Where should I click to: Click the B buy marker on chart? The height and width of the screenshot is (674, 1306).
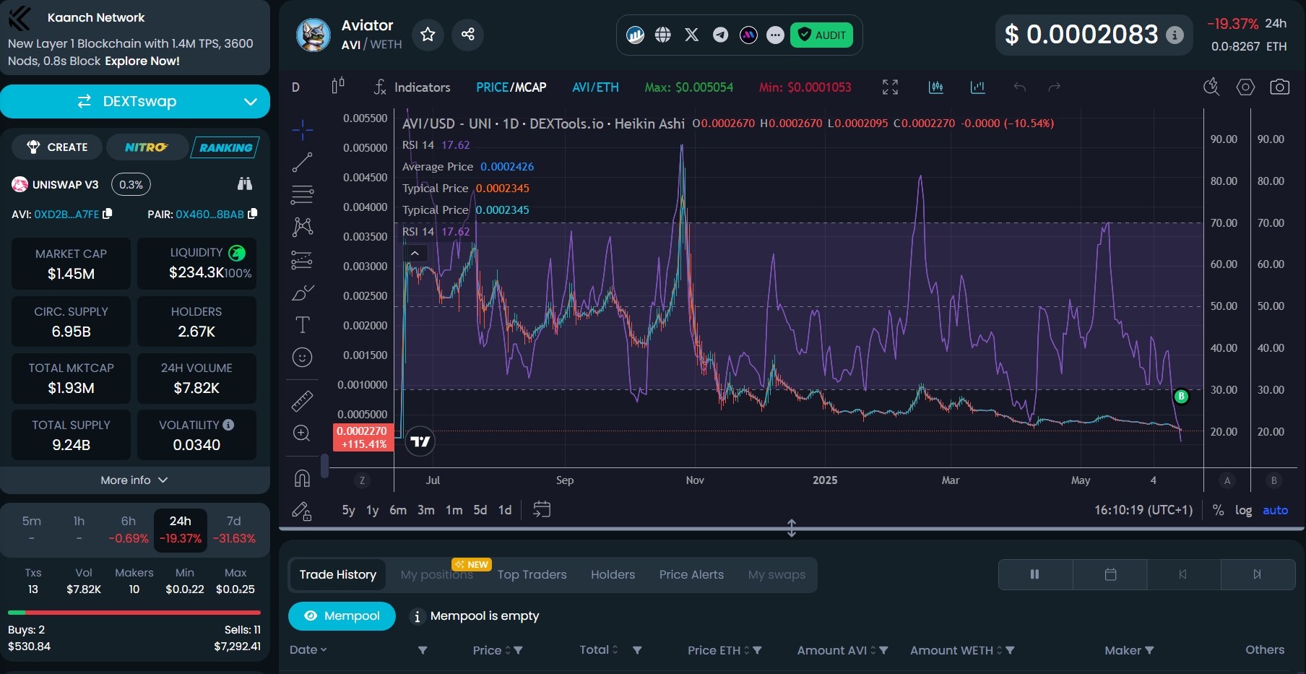tap(1181, 396)
